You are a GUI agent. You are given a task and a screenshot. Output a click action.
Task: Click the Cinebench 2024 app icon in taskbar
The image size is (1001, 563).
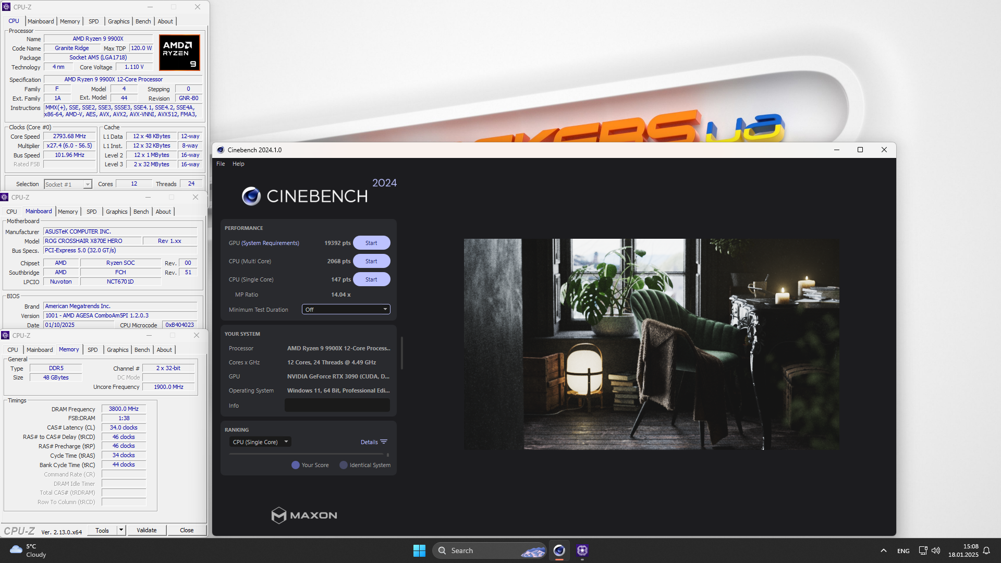560,550
